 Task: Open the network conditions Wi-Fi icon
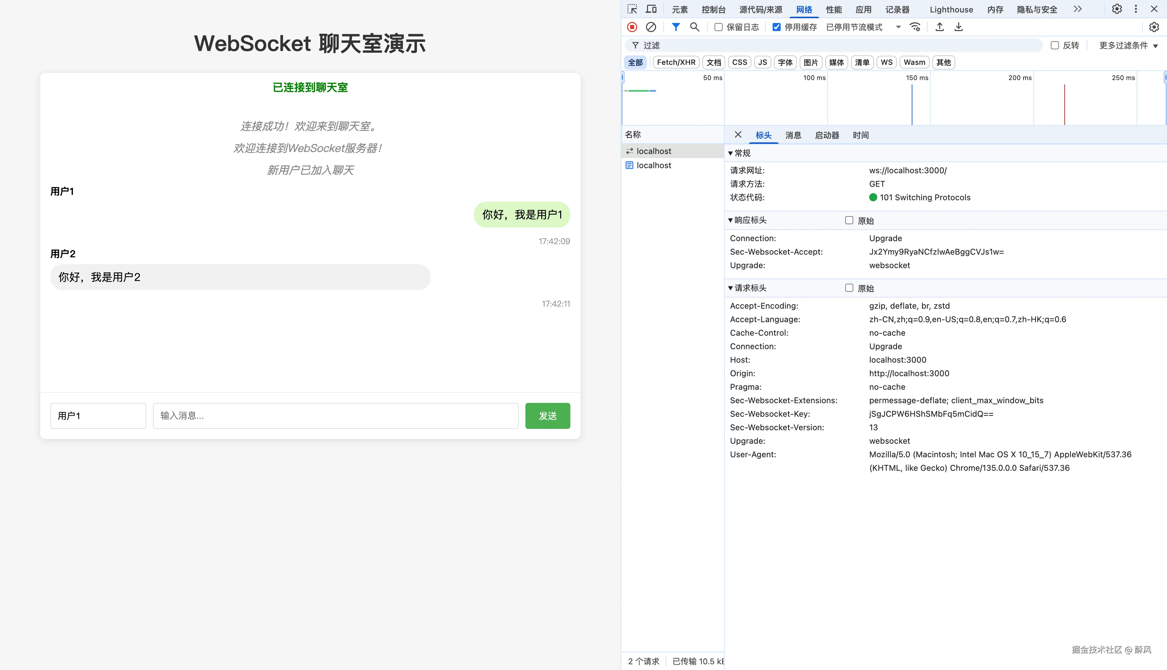click(915, 27)
